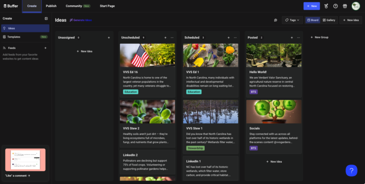Click the New Idea button in toolbar
The height and width of the screenshot is (184, 365).
[351, 20]
